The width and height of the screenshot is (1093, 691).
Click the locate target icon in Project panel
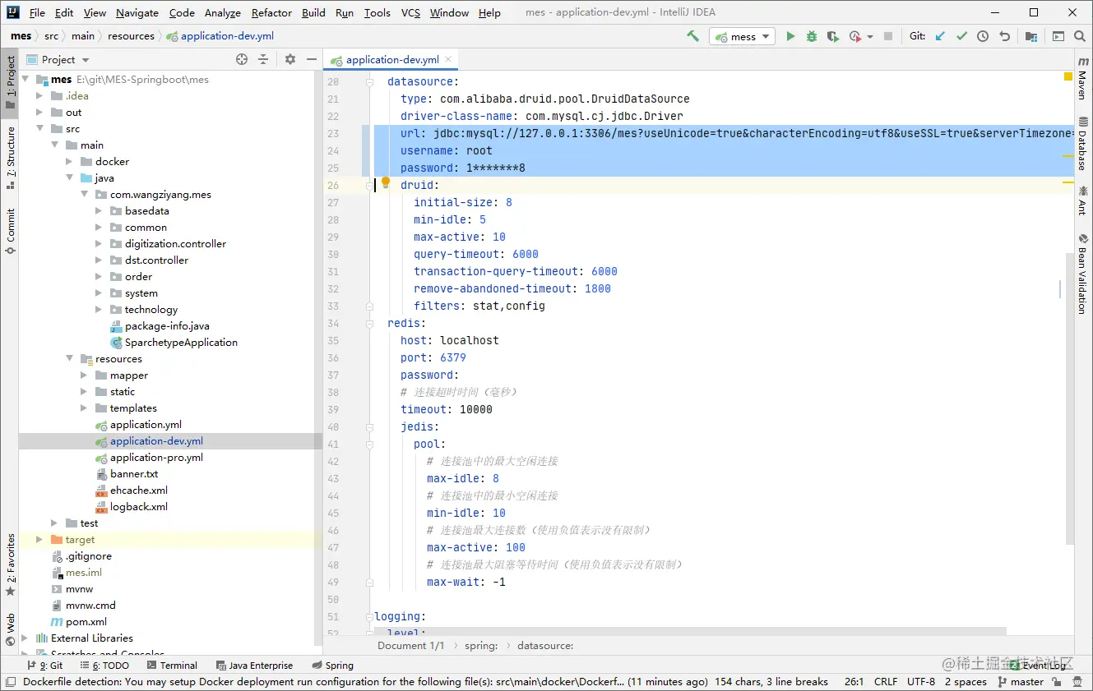pos(242,59)
